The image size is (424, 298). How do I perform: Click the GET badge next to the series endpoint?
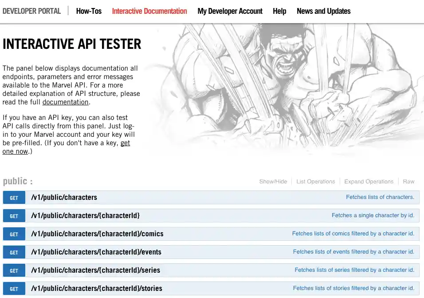click(x=14, y=270)
